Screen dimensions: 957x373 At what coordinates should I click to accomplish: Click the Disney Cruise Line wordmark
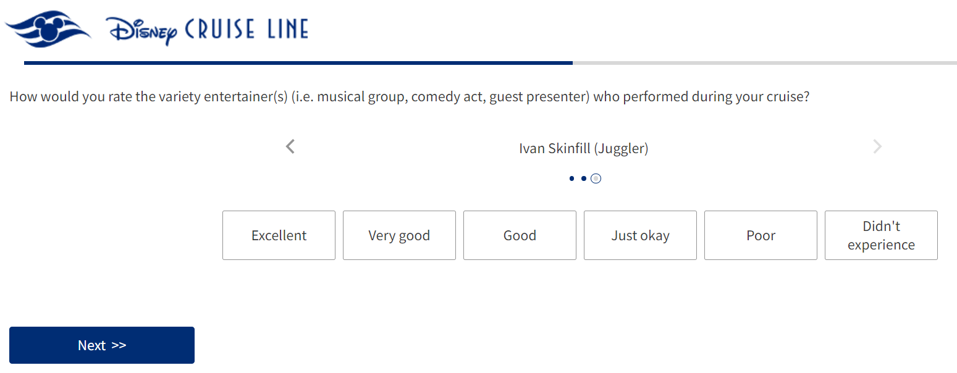click(x=207, y=29)
